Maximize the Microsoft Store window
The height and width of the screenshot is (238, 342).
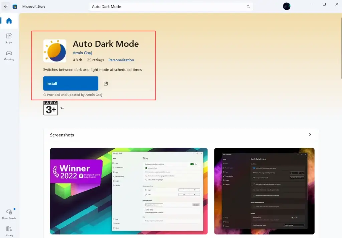pyautogui.click(x=324, y=4)
